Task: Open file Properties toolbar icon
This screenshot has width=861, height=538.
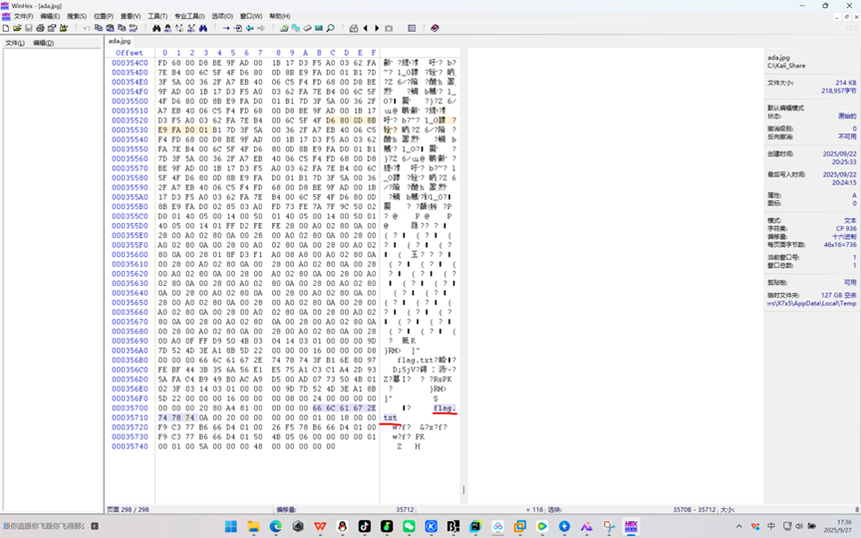Action: pyautogui.click(x=52, y=28)
